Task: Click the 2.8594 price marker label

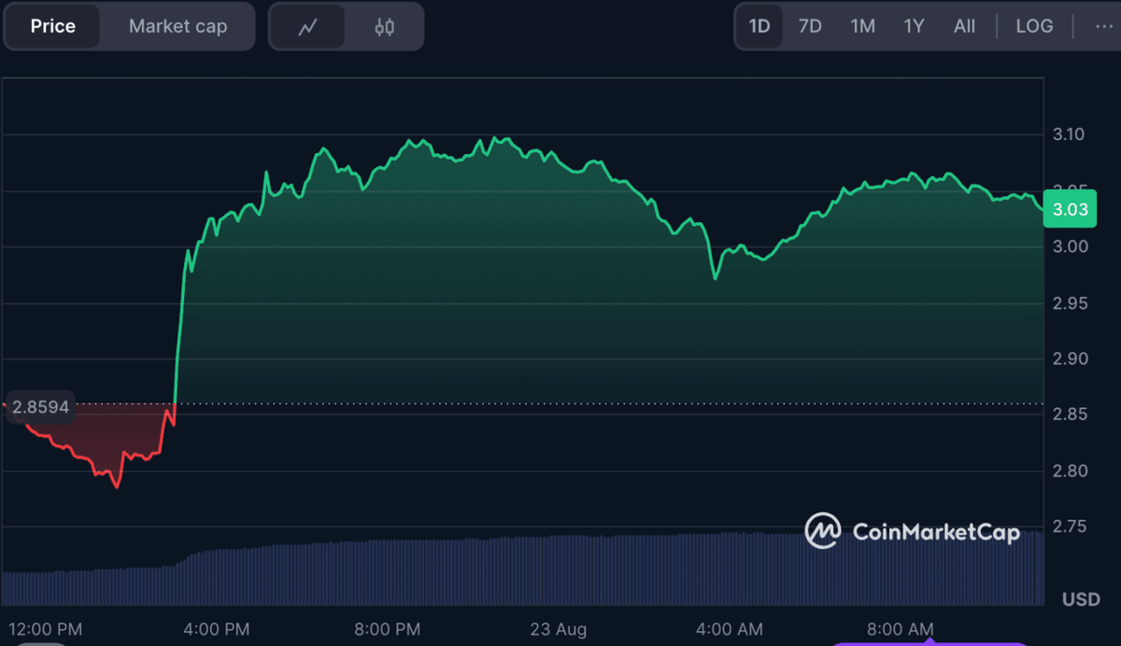Action: [x=41, y=407]
